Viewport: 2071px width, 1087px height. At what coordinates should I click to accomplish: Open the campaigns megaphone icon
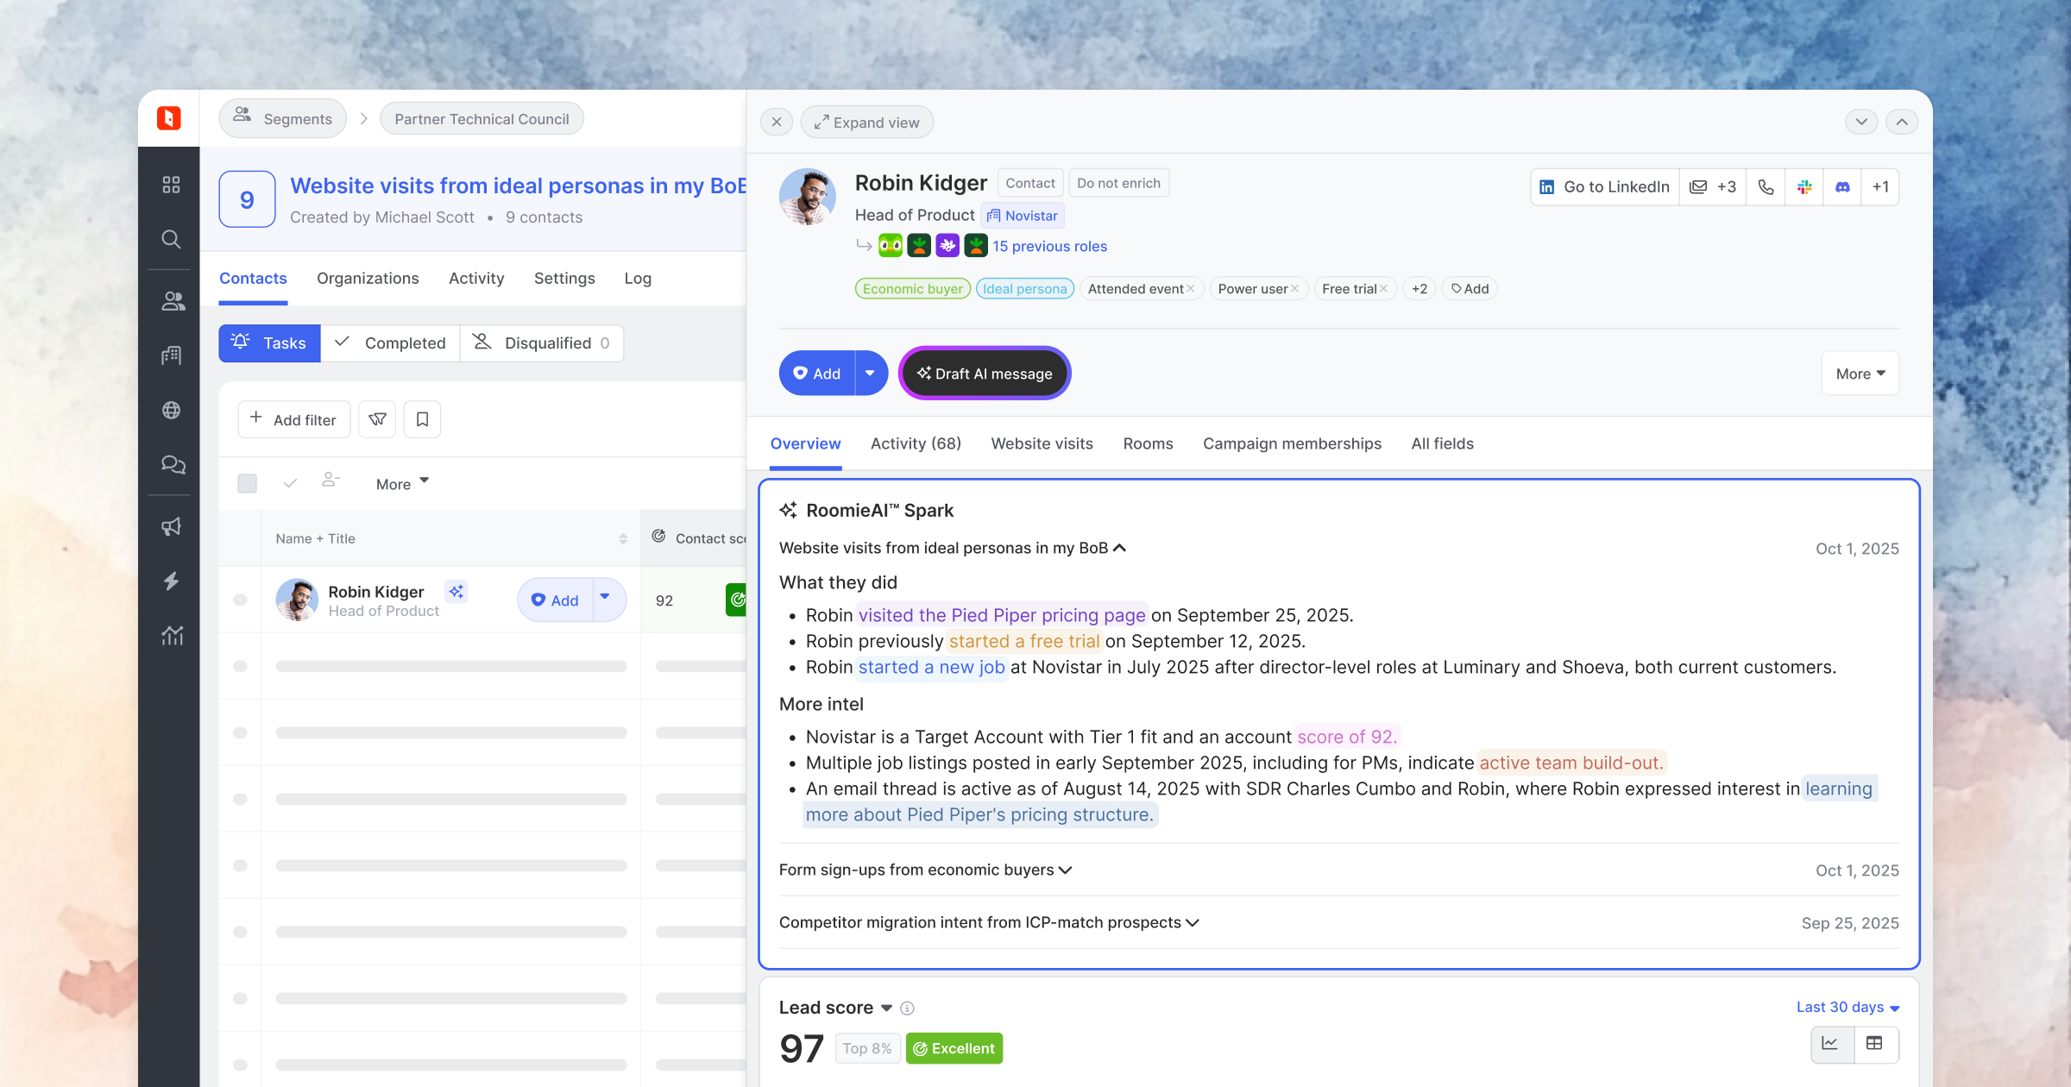pos(171,527)
